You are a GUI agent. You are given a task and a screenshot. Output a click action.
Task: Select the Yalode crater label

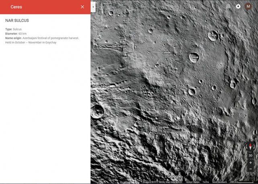coord(166,52)
